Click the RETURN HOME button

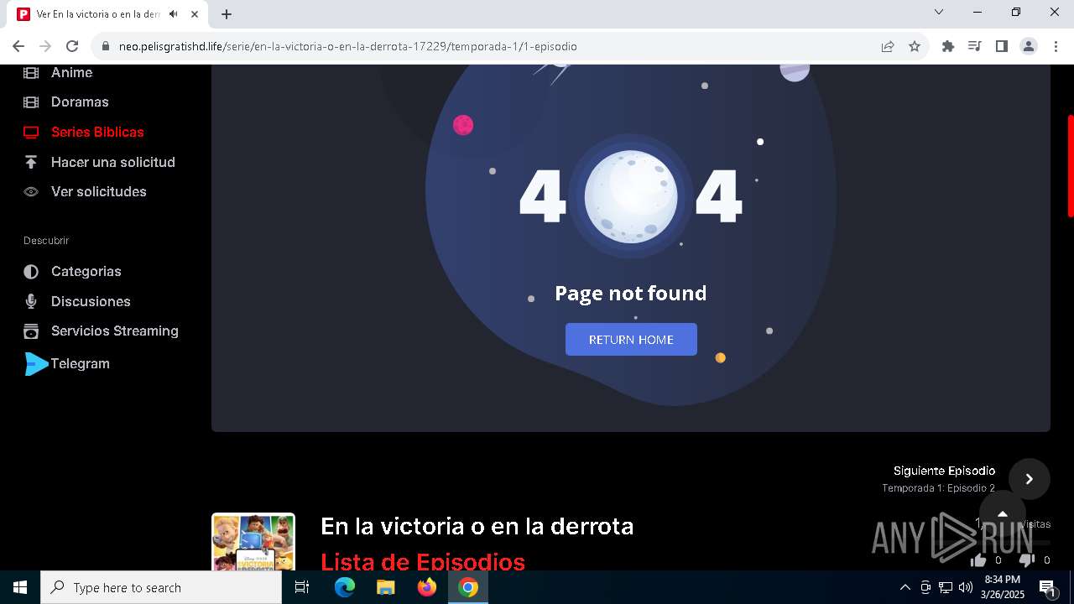coord(631,339)
